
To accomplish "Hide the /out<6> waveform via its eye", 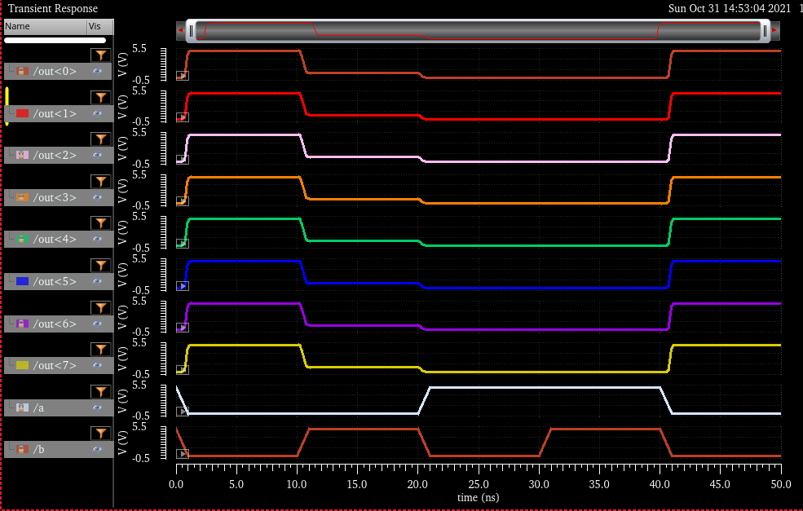I will tap(97, 324).
